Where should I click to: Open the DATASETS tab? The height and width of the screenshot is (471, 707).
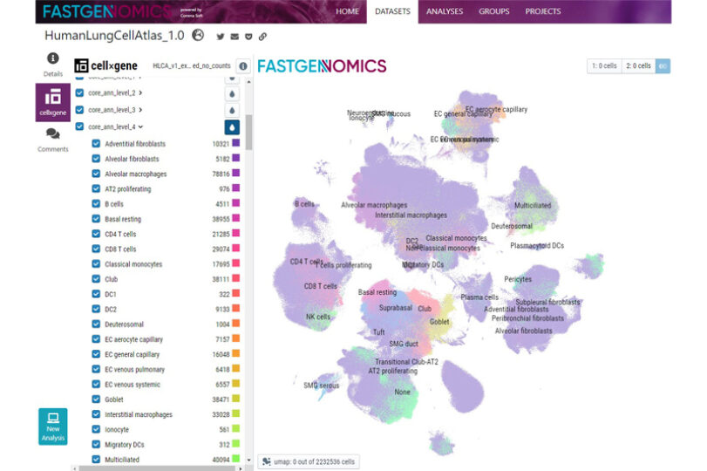[392, 11]
